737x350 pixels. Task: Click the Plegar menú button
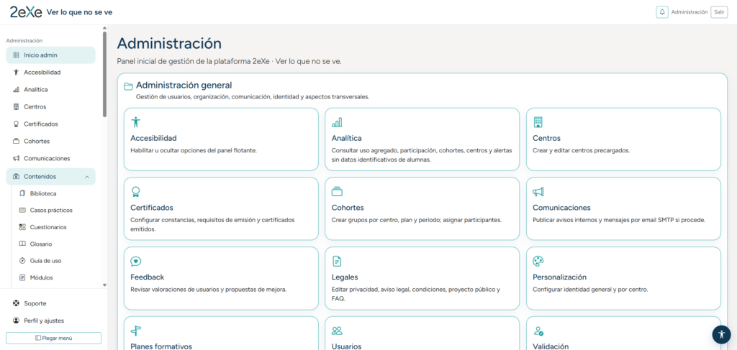click(53, 338)
